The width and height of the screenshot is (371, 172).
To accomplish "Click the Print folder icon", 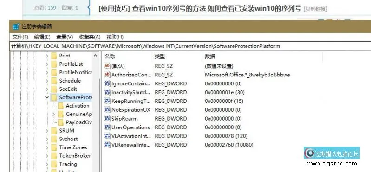I will click(x=54, y=56).
